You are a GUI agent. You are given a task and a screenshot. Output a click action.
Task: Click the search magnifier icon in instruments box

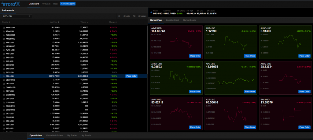click(x=29, y=16)
